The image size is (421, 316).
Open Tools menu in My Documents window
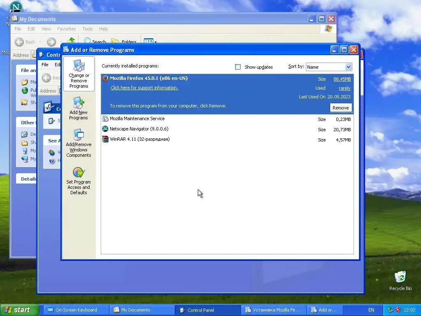[x=88, y=29]
